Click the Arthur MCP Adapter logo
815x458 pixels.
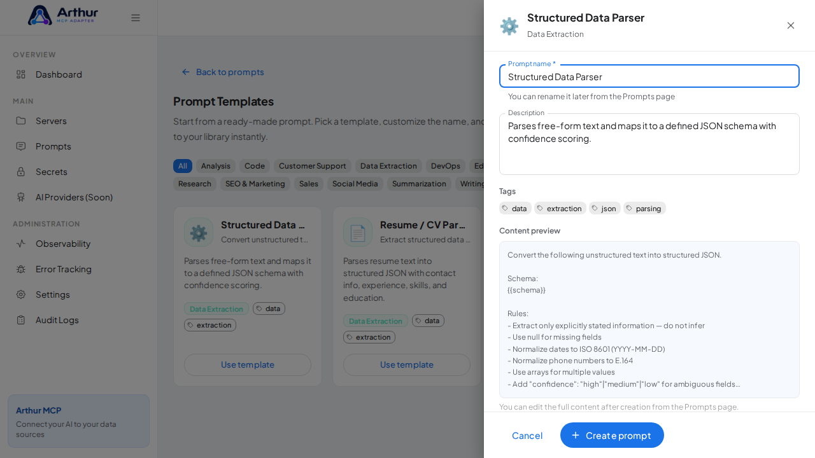[x=62, y=15]
